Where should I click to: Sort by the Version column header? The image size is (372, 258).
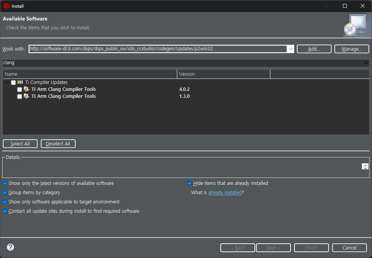coord(223,74)
